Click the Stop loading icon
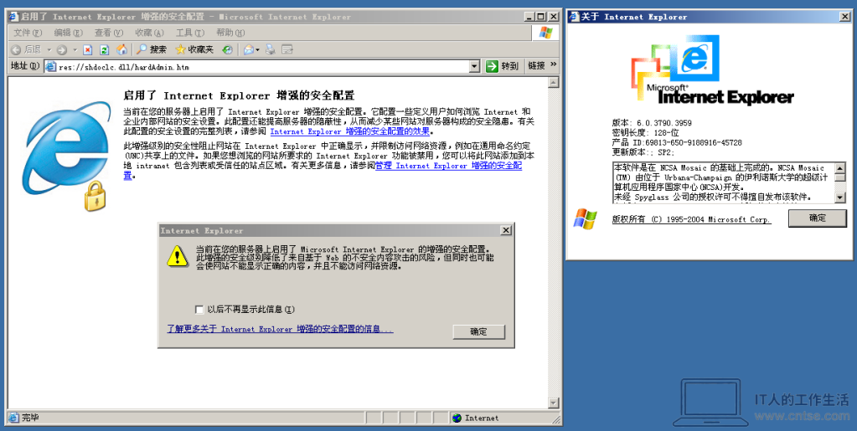857x431 pixels. [87, 49]
